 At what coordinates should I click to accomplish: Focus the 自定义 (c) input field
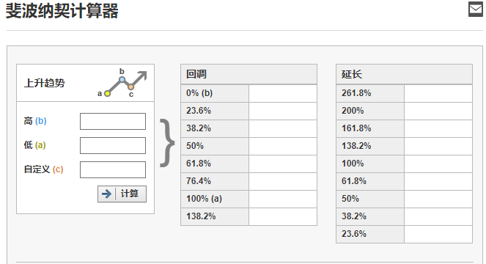tap(113, 169)
